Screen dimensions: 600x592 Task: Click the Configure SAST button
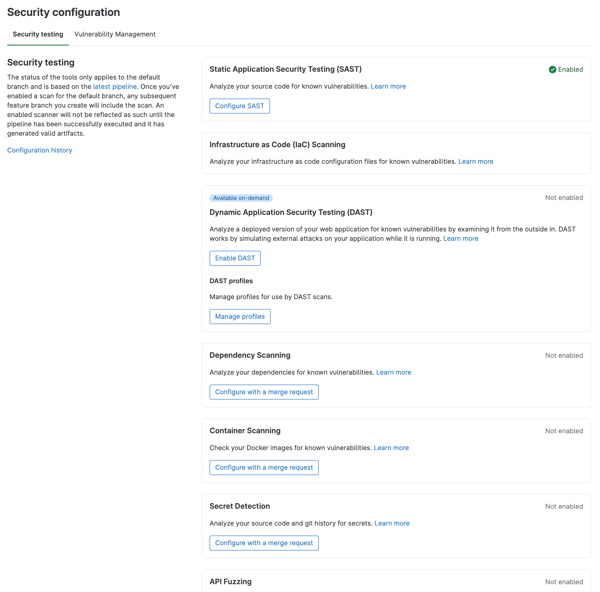pyautogui.click(x=240, y=106)
